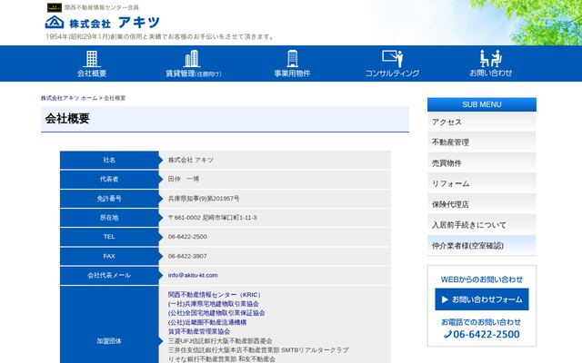Click りそな銀行不動産営業部 和友不動産会 text
The width and height of the screenshot is (582, 363).
pos(222,359)
